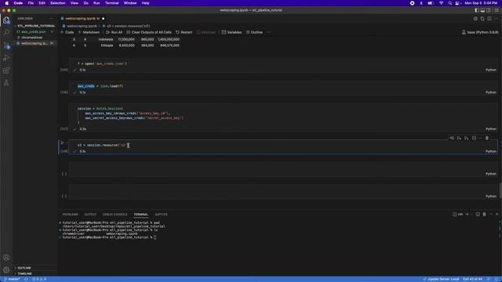Open Source Control view in activity bar
The width and height of the screenshot is (502, 282).
[x=6, y=45]
